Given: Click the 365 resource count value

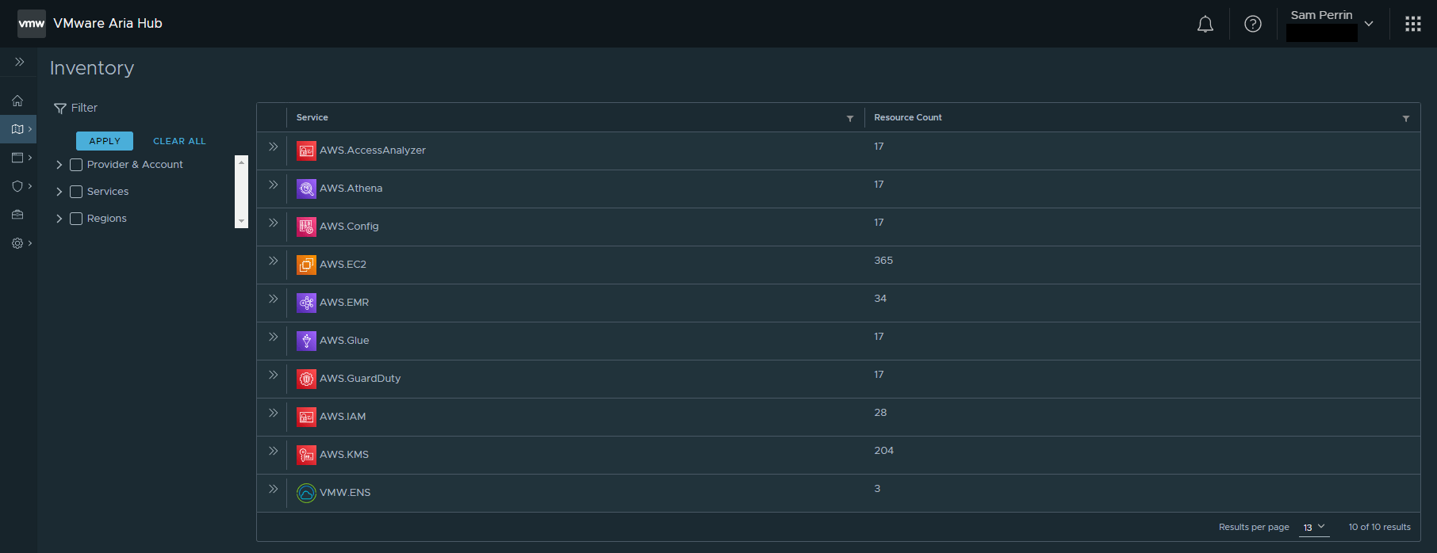Looking at the screenshot, I should (x=883, y=261).
